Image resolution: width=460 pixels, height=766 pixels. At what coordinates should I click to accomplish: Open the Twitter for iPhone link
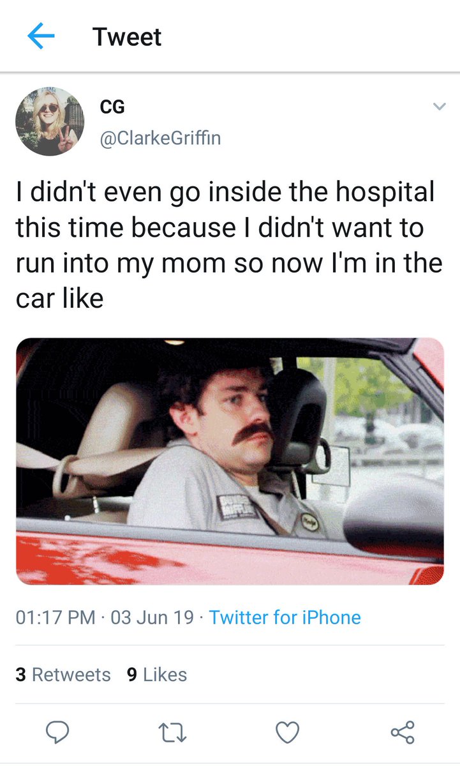pos(285,617)
